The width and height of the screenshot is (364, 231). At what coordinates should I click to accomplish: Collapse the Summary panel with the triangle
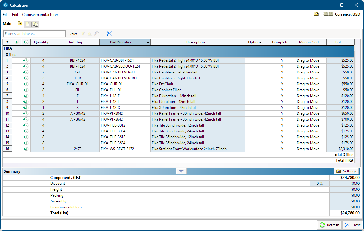pos(181,171)
